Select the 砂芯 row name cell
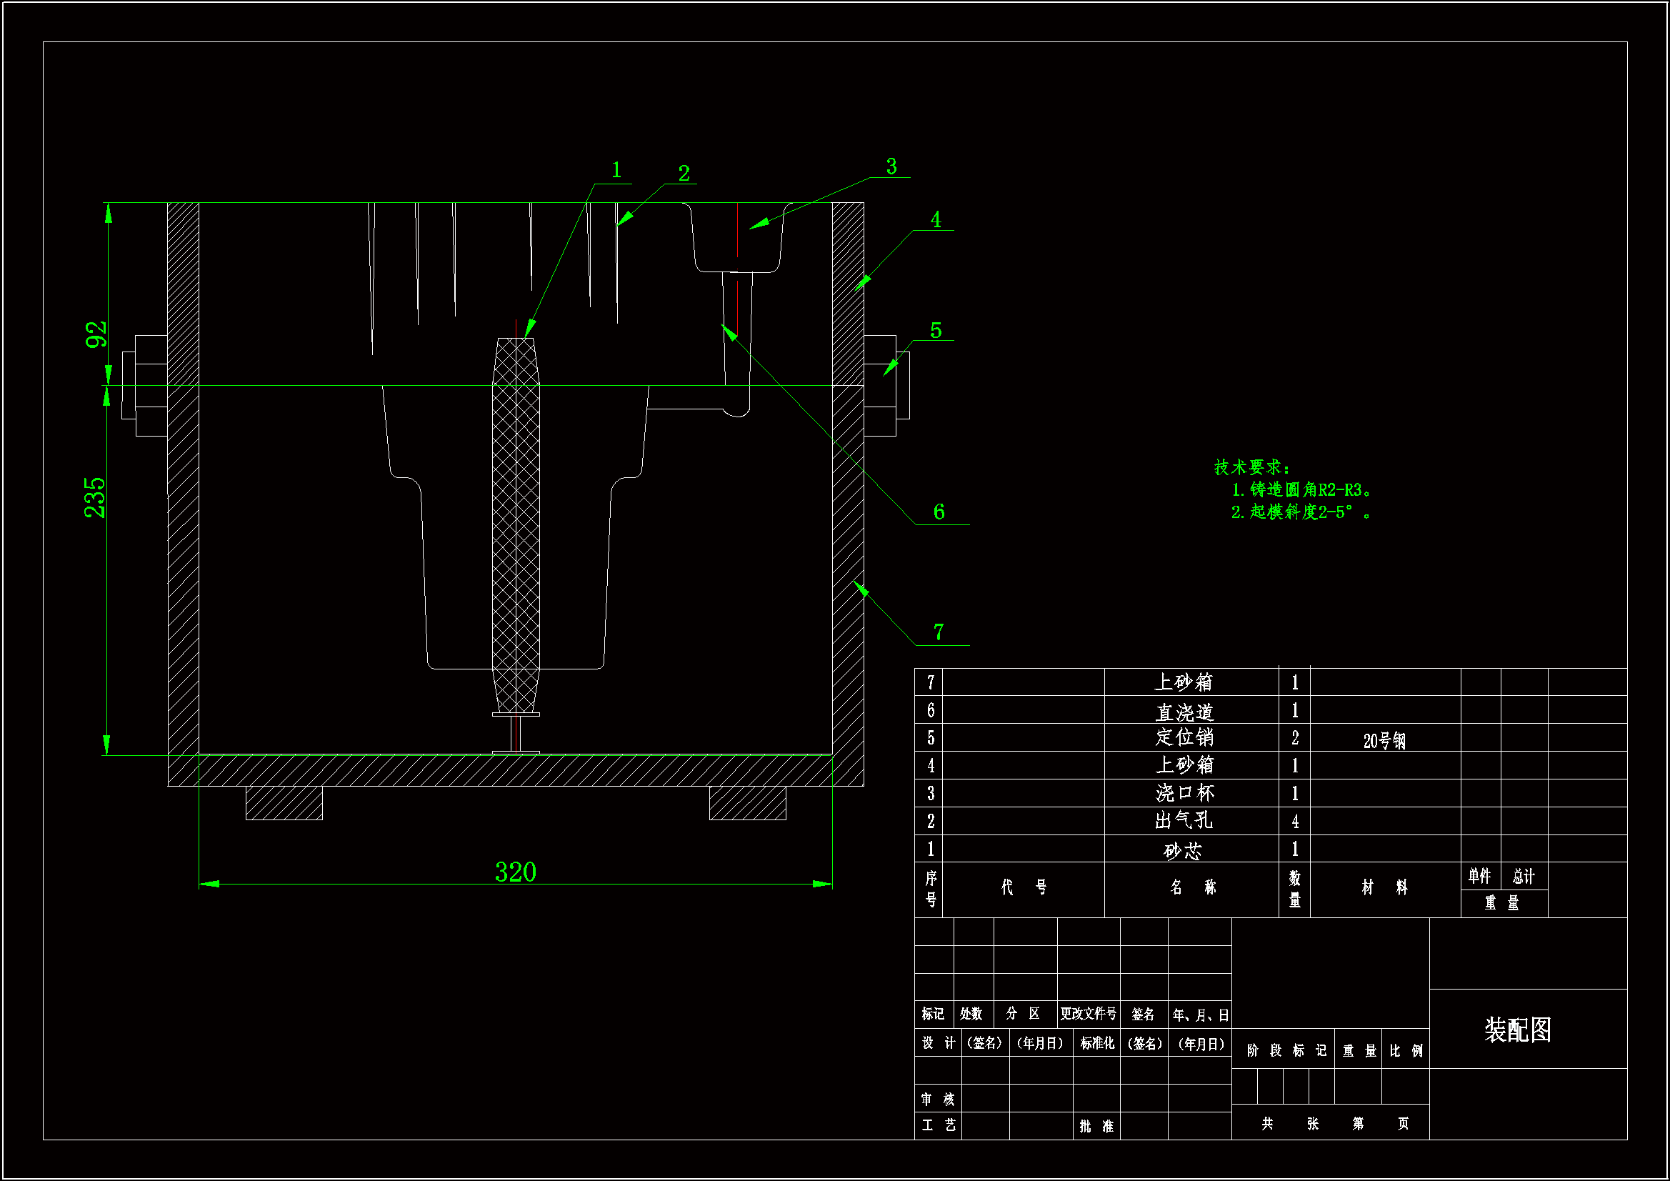Image resolution: width=1670 pixels, height=1181 pixels. [x=1183, y=851]
